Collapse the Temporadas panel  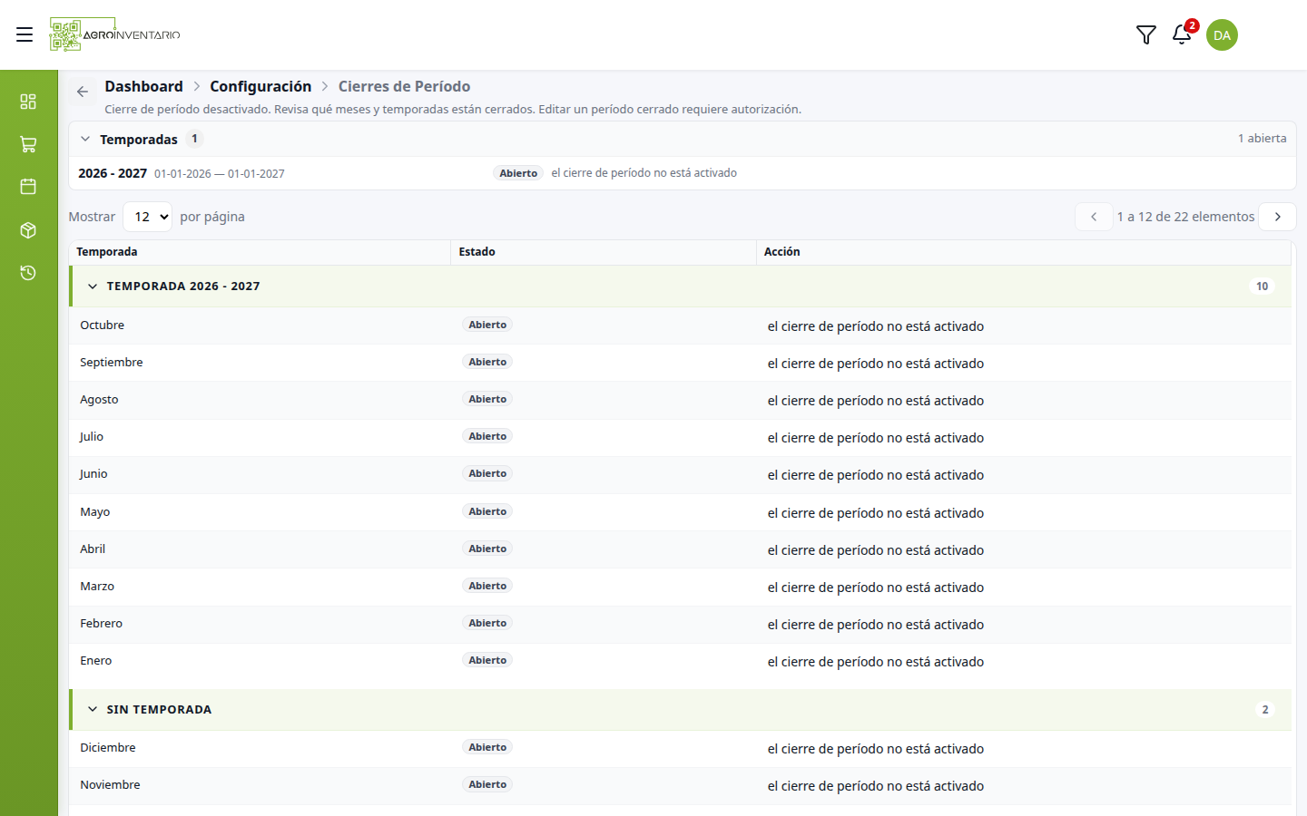point(85,139)
